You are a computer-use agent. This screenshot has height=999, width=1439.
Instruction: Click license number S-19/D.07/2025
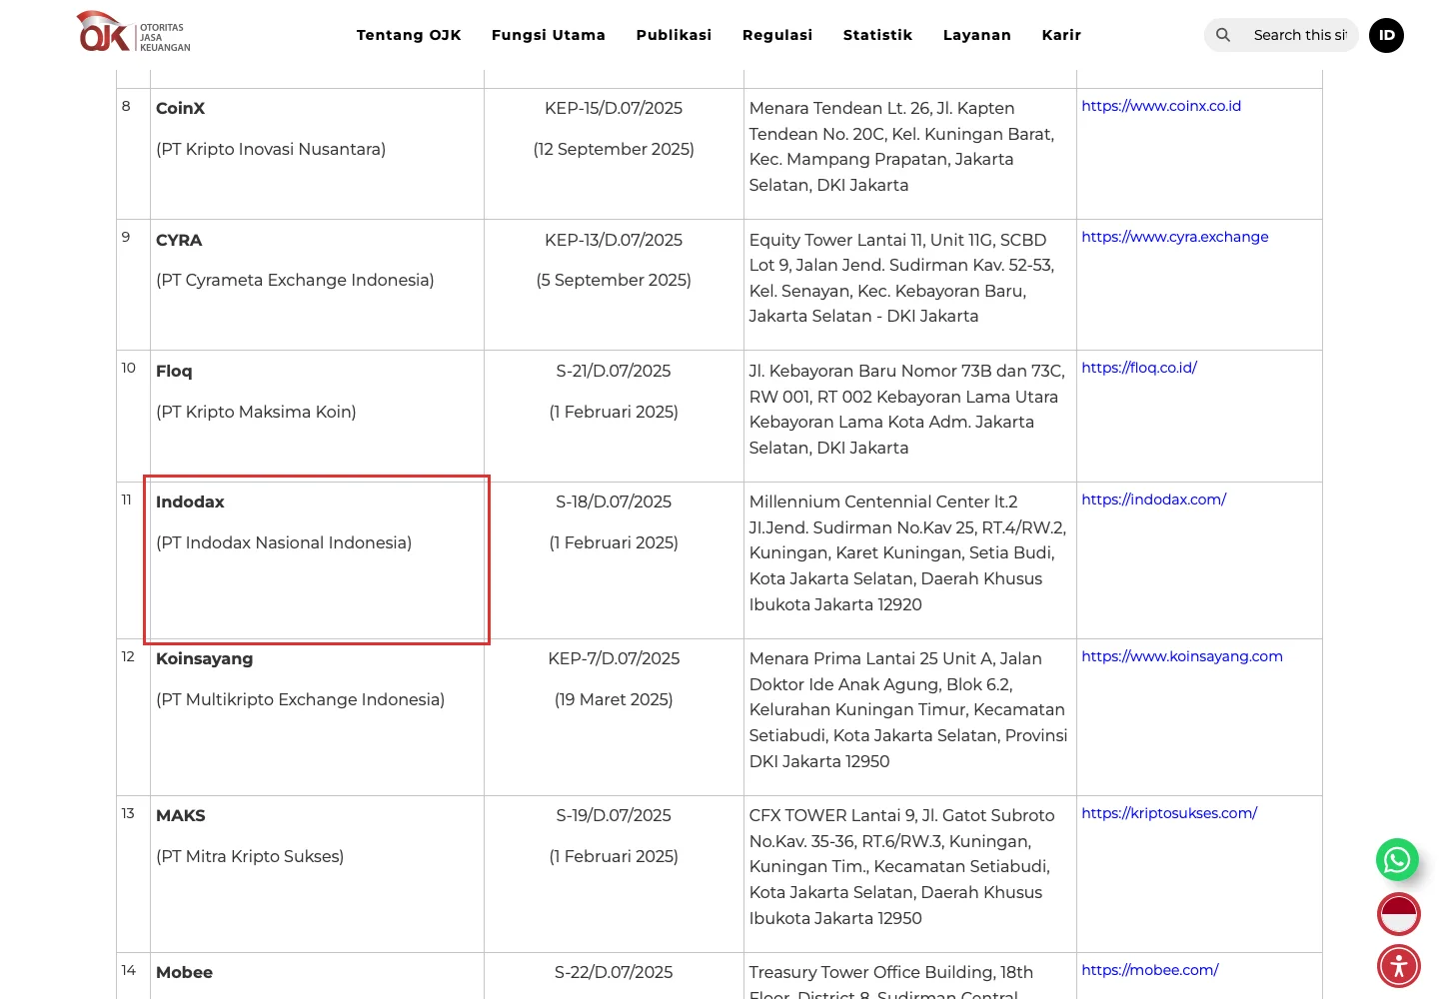614,815
